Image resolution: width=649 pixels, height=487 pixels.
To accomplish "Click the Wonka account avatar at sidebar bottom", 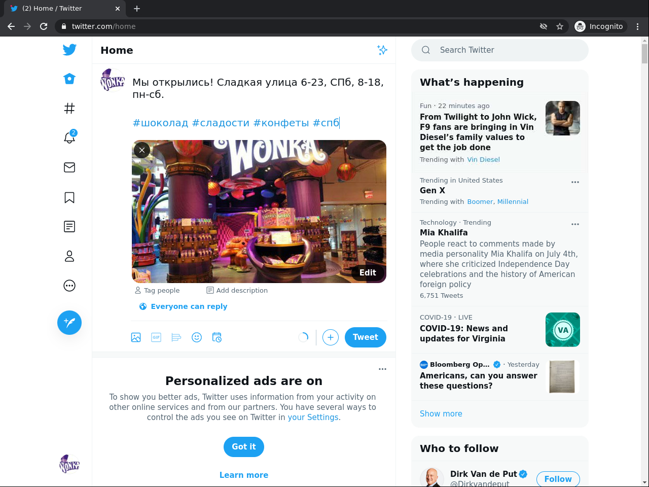I will click(x=69, y=464).
